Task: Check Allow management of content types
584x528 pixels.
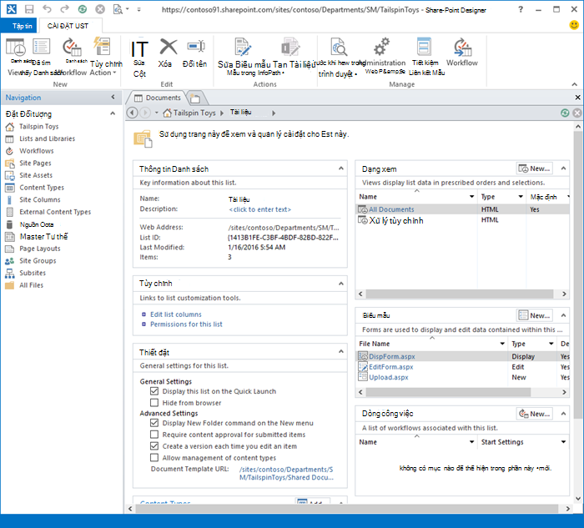Action: pyautogui.click(x=154, y=457)
